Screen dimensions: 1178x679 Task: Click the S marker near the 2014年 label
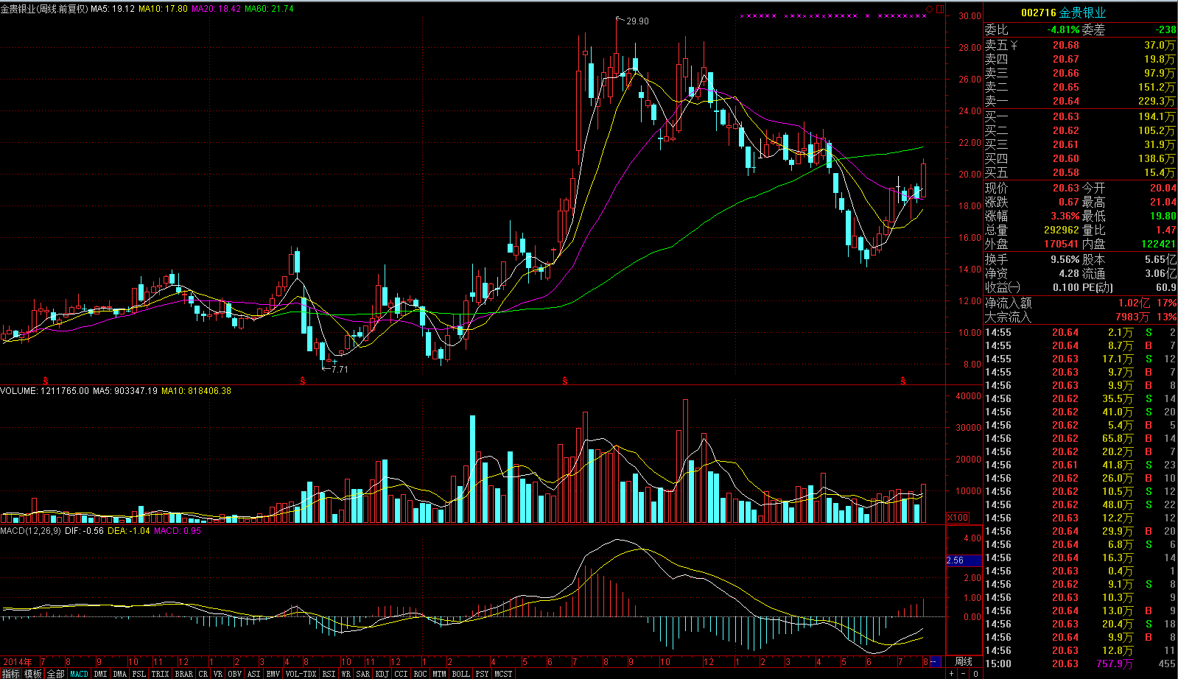pyautogui.click(x=46, y=381)
